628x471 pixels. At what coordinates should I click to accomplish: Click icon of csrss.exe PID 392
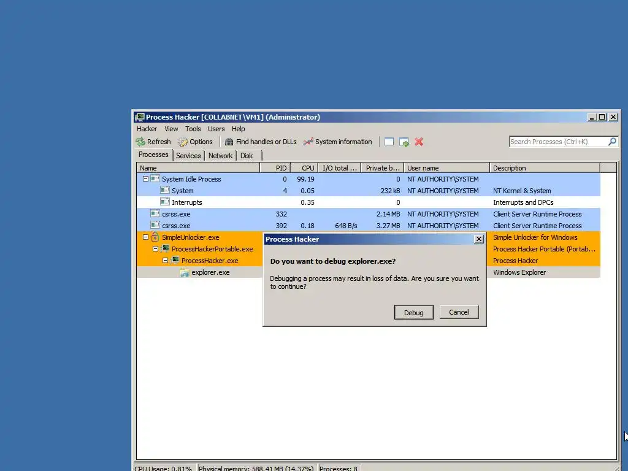point(155,224)
